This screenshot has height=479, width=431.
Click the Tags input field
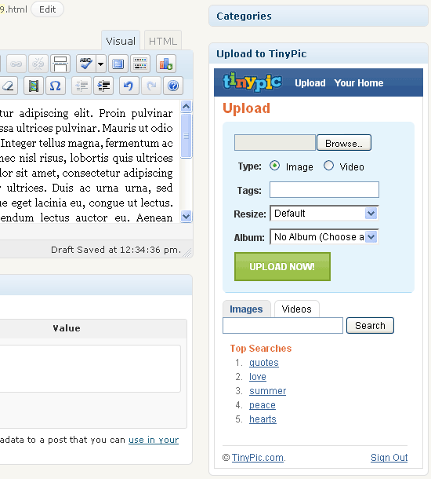click(x=324, y=190)
